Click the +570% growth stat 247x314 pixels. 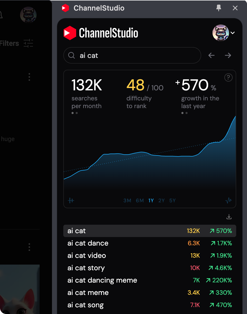[x=197, y=94]
